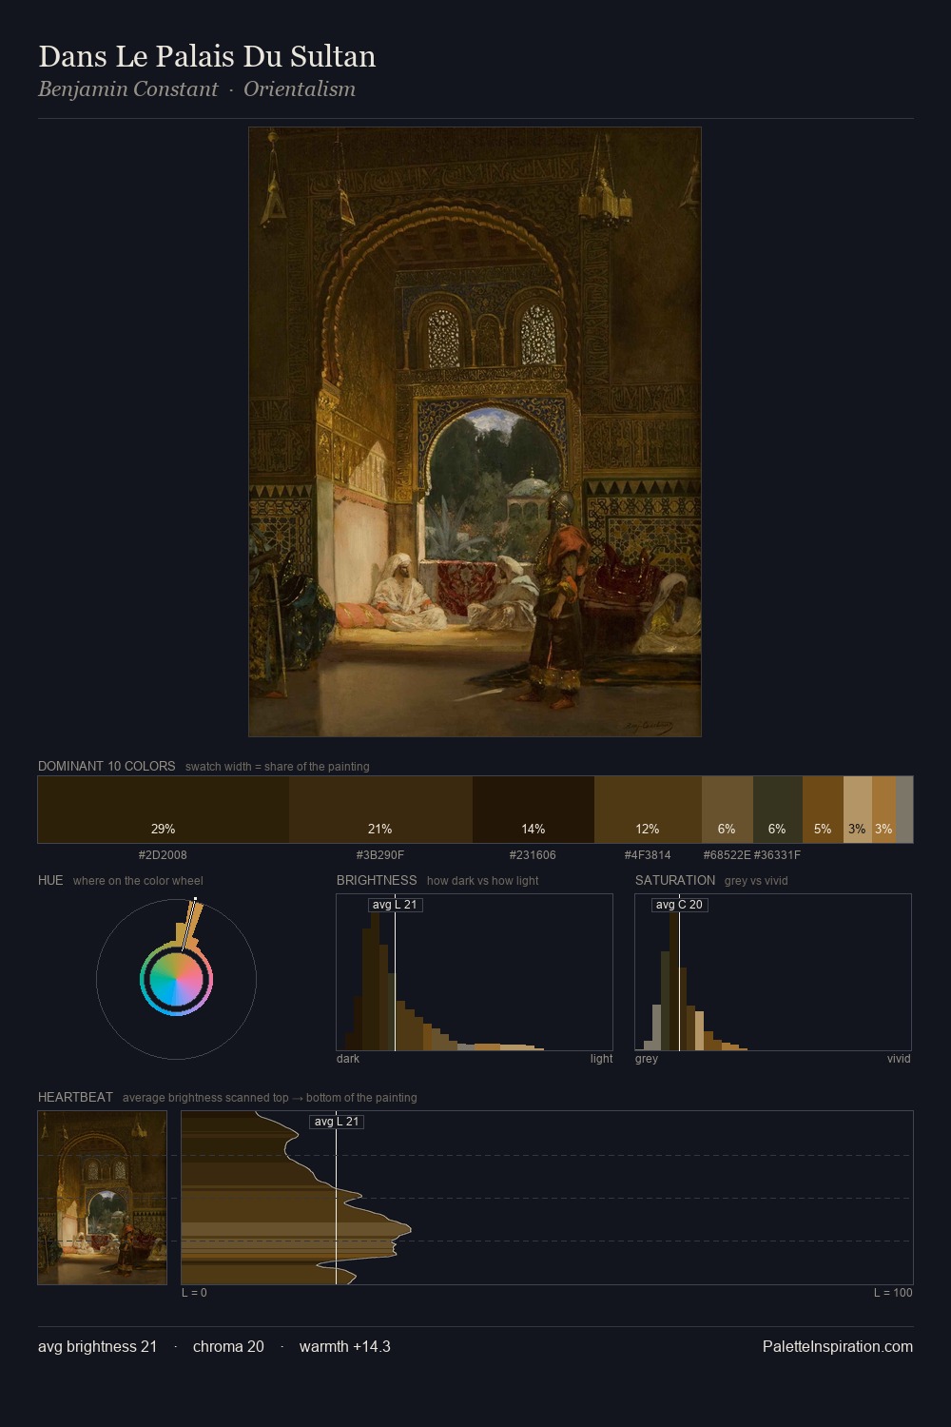Click the "L = 100" axis label
This screenshot has width=951, height=1427.
(893, 1293)
